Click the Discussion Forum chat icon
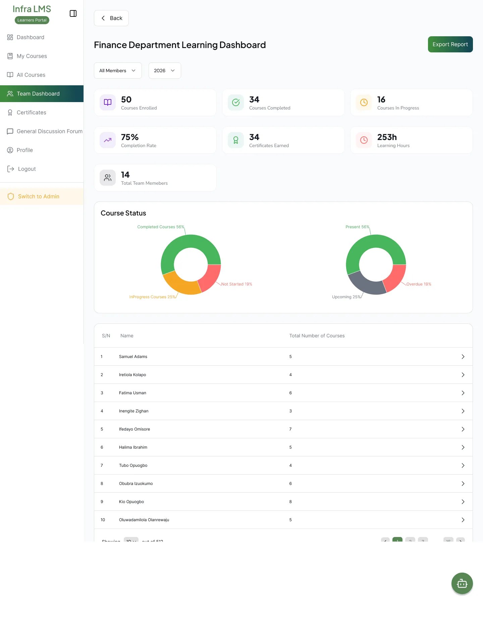The image size is (483, 628). (x=10, y=131)
